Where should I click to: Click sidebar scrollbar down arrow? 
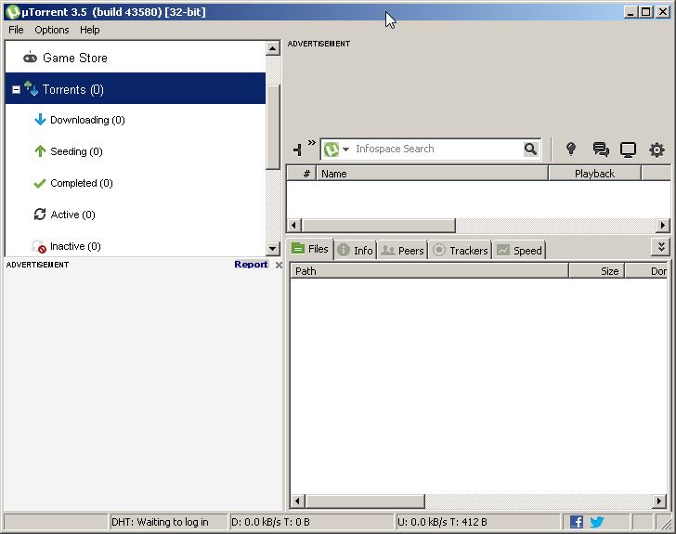click(x=273, y=249)
